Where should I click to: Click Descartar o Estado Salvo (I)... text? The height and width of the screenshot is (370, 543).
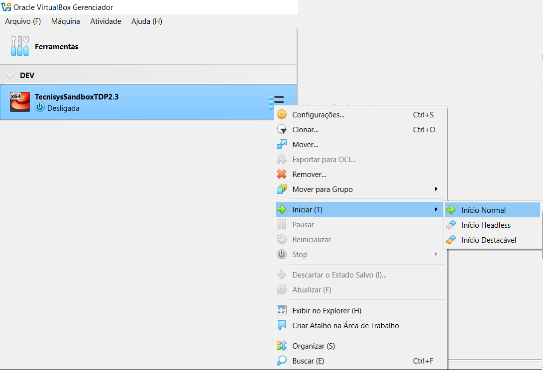(x=339, y=275)
